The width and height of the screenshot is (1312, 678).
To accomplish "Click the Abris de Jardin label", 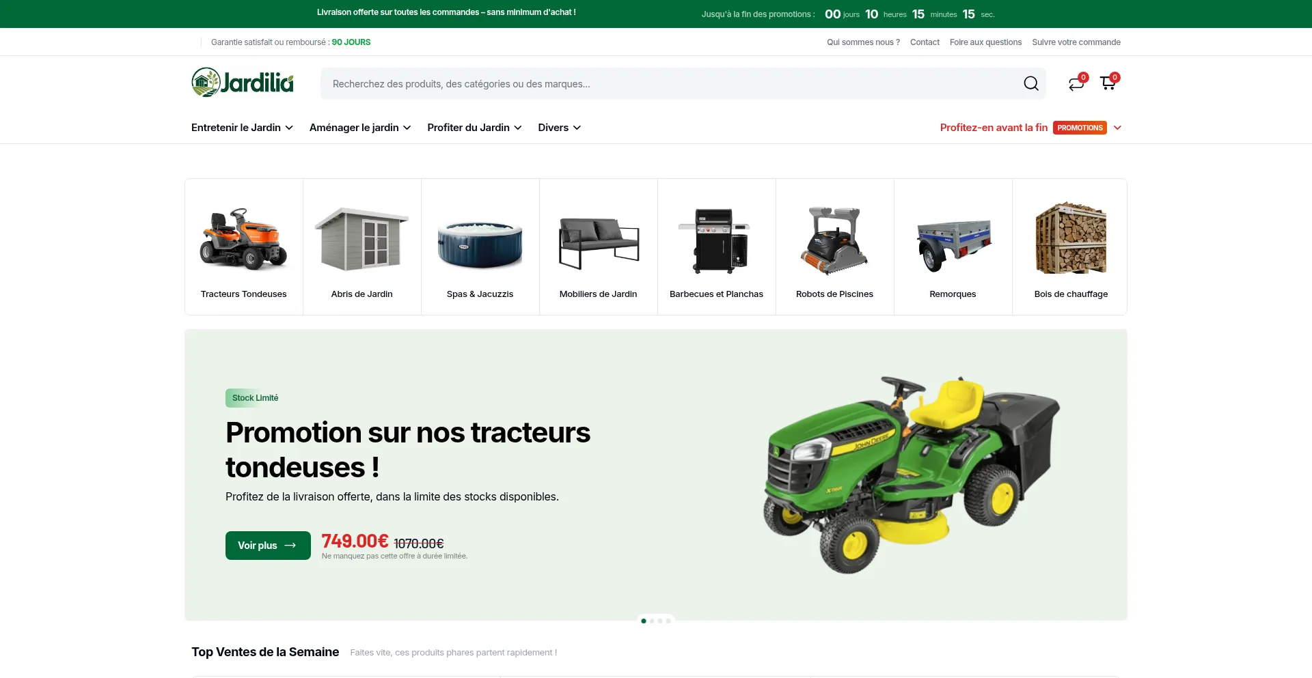I will (362, 294).
